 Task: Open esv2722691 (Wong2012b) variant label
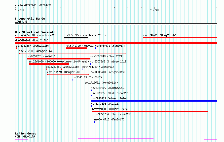[x=64, y=72]
